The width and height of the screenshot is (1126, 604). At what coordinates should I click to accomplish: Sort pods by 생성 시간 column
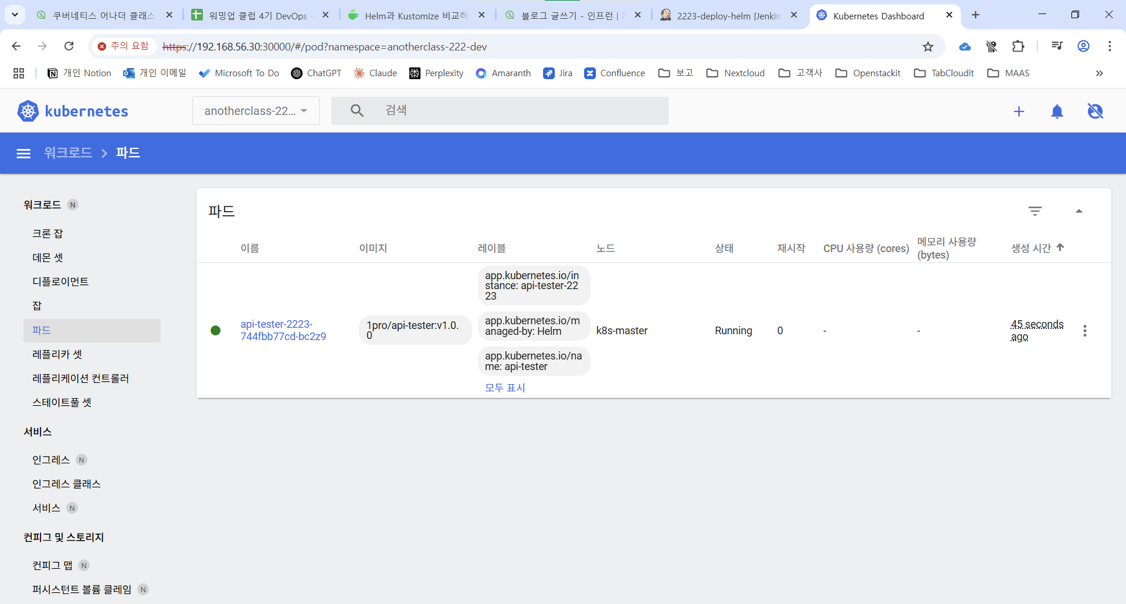click(1037, 248)
